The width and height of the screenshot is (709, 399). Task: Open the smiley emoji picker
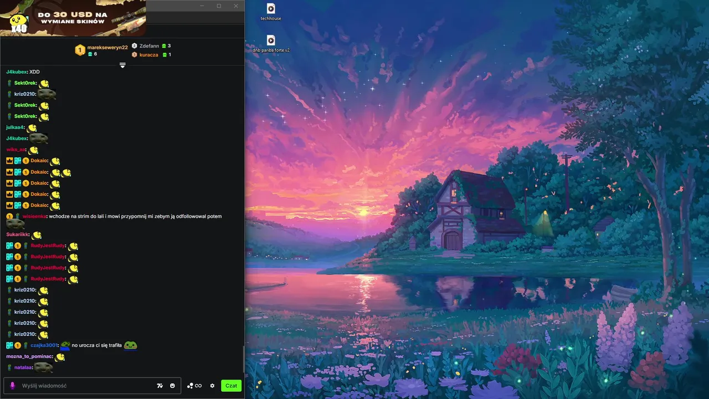(172, 386)
